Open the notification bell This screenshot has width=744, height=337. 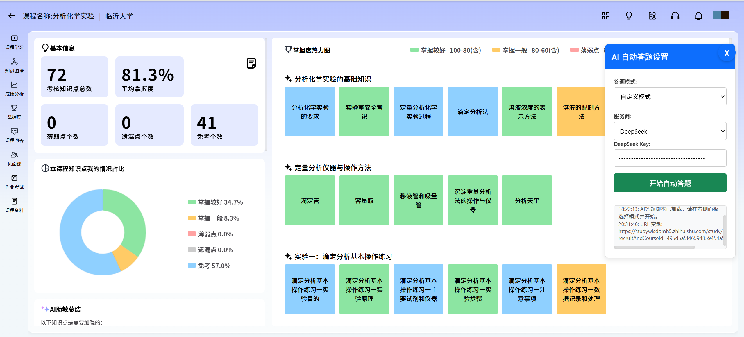point(698,16)
